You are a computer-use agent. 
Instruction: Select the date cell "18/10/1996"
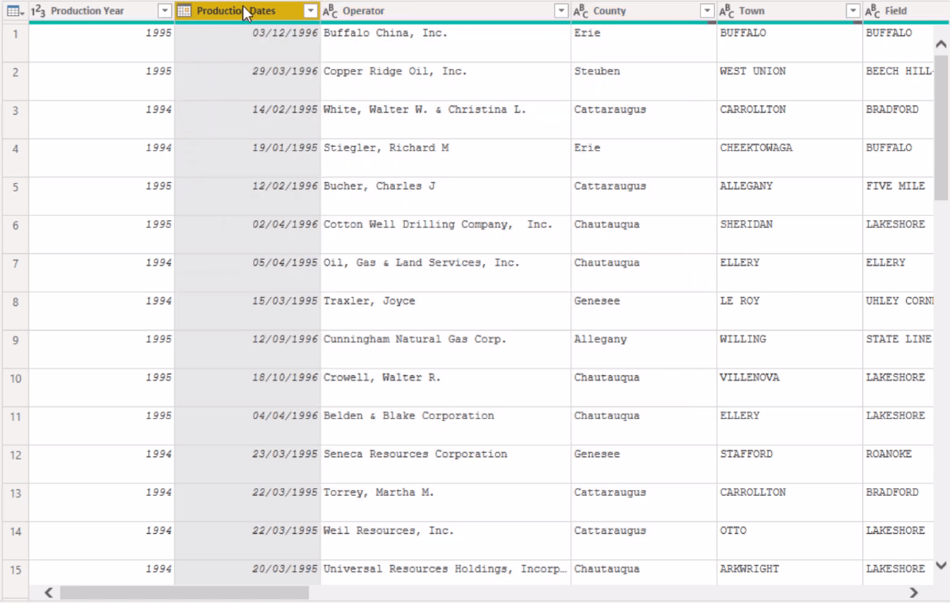[247, 387]
